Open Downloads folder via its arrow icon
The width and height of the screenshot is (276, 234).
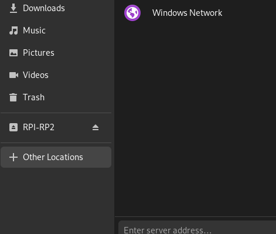[13, 8]
